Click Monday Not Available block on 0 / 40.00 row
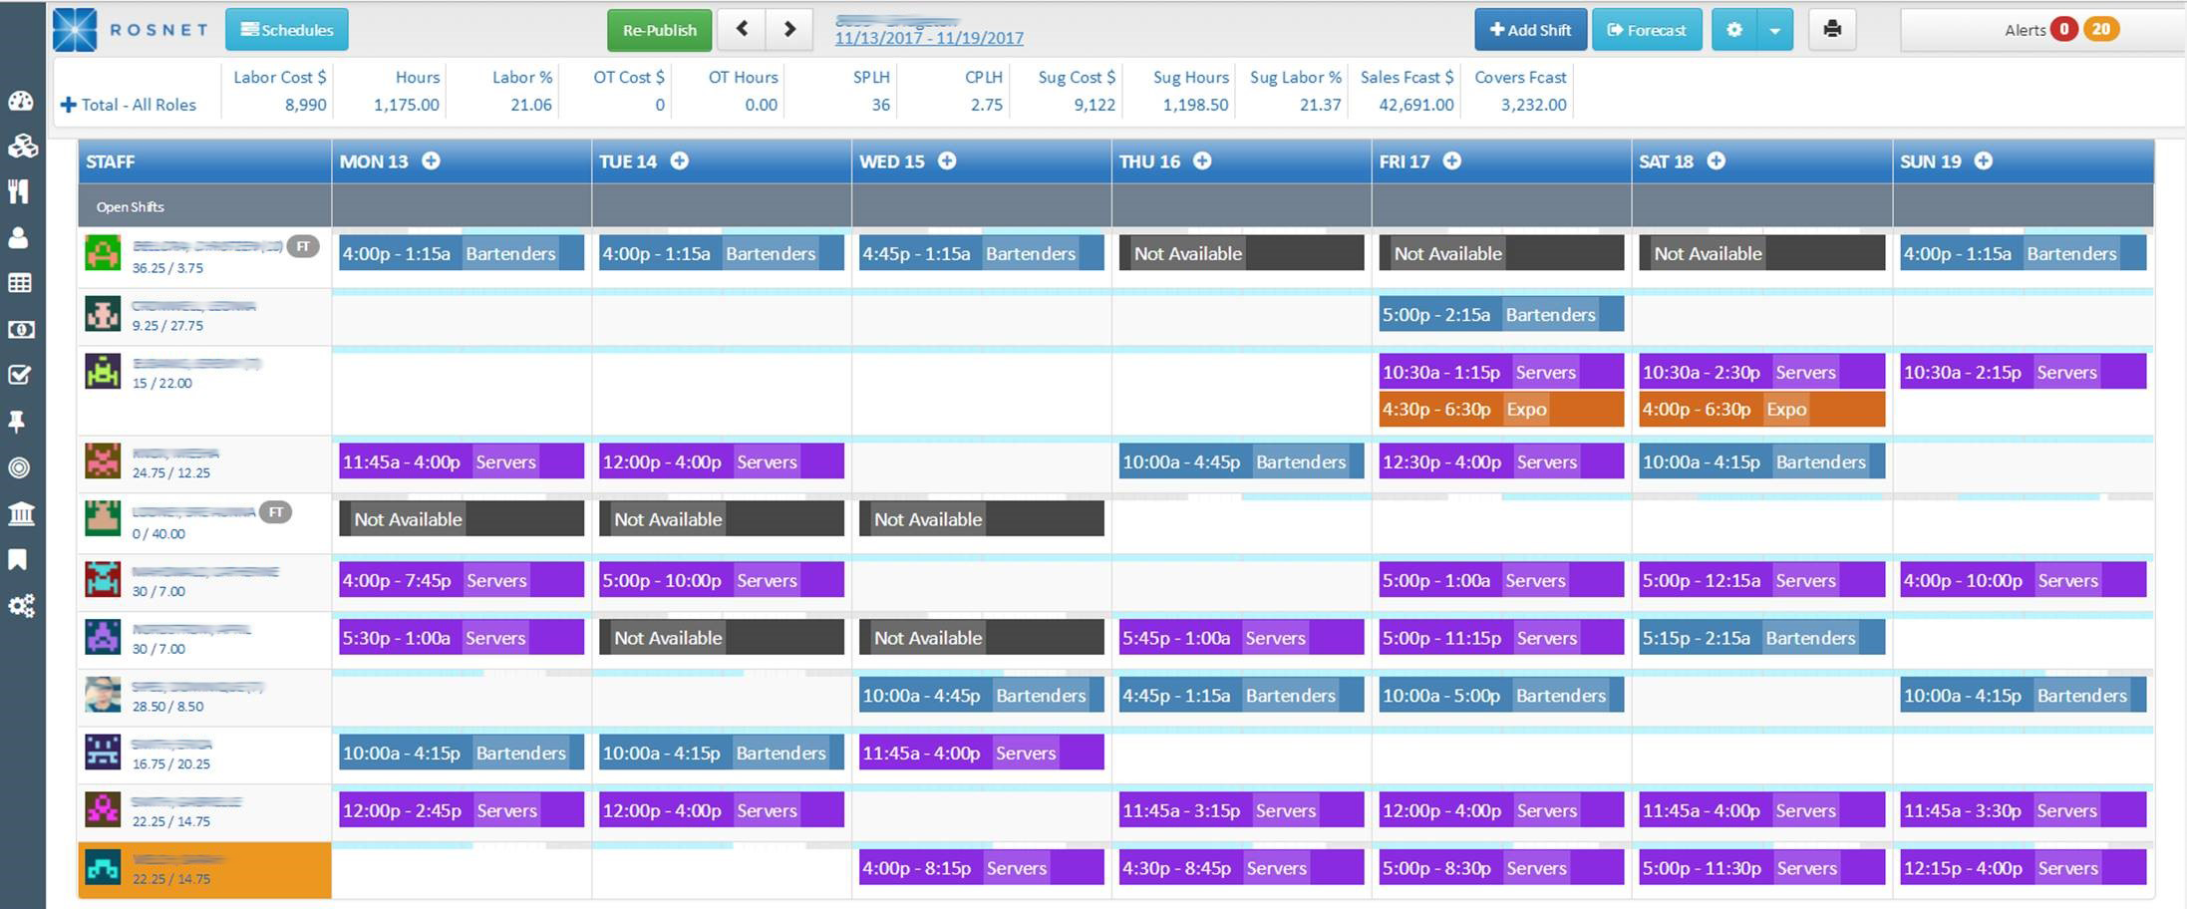This screenshot has height=909, width=2187. (x=462, y=519)
